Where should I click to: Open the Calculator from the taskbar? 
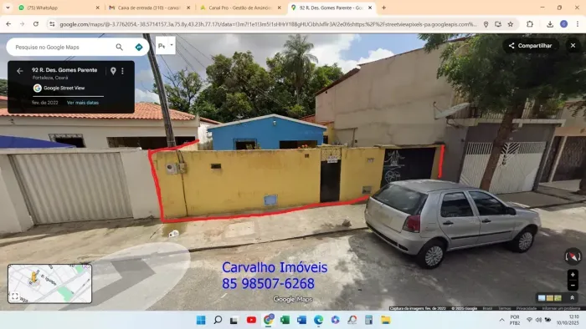coord(369,320)
